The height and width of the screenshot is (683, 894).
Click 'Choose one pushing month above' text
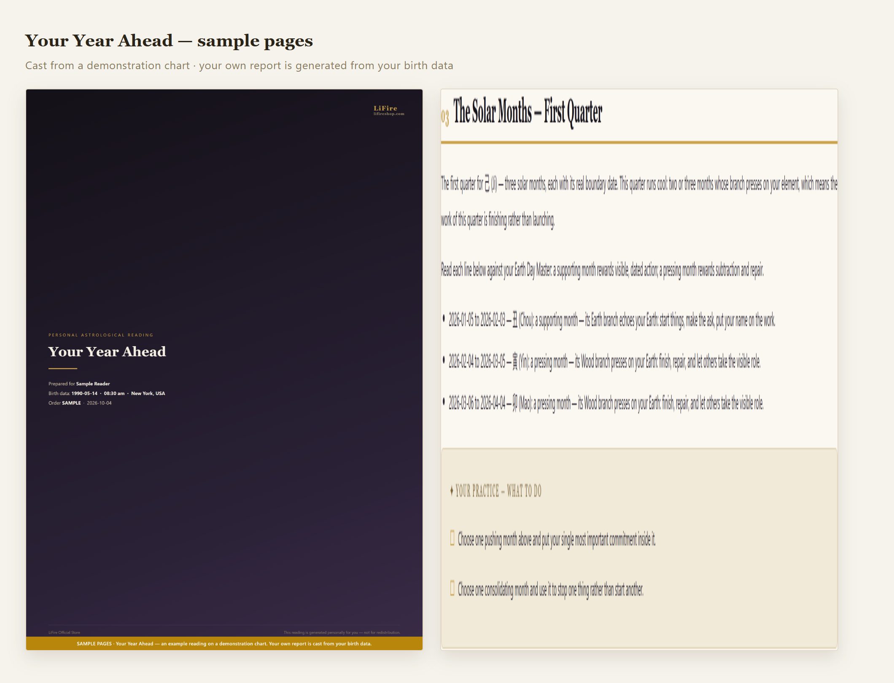tap(557, 540)
